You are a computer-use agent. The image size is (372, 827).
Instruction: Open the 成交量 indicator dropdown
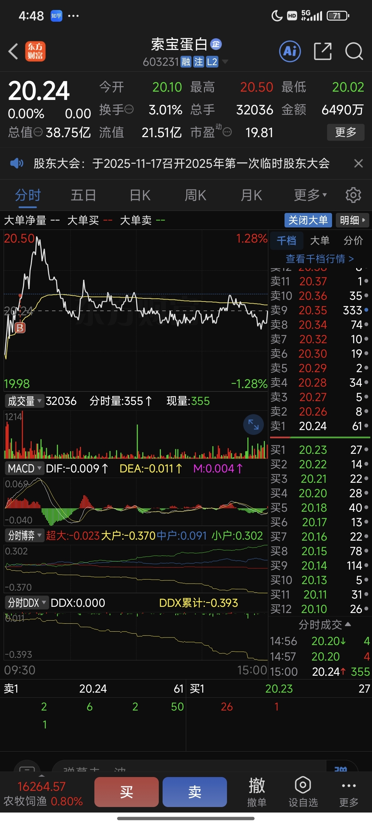click(x=24, y=401)
